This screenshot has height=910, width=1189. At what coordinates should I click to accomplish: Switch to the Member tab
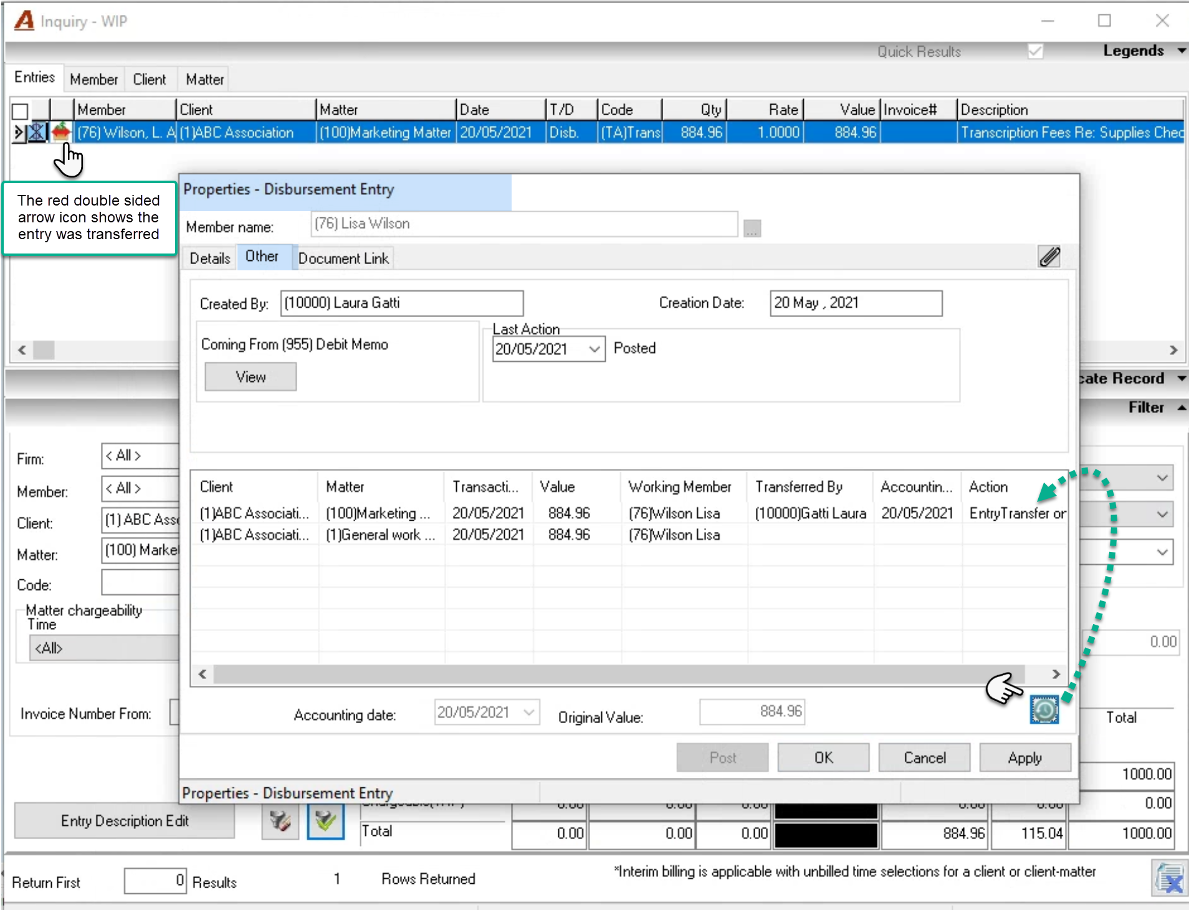point(93,79)
